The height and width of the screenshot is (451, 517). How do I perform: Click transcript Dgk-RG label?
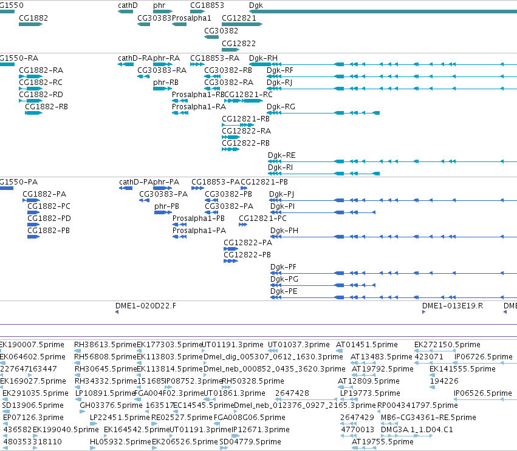(281, 107)
